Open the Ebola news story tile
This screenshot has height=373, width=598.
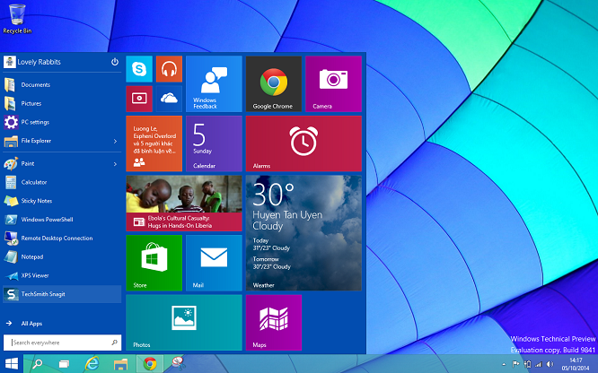[x=184, y=203]
